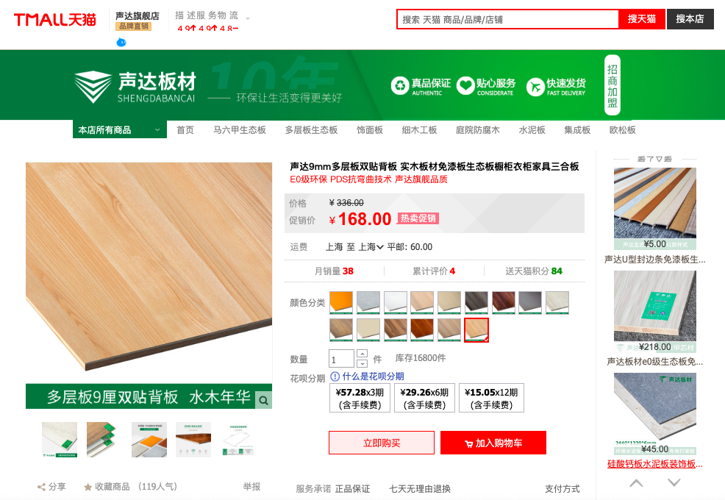Select the 6期 installment option ¥29.26
Viewport: 725px width, 500px height.
pos(424,399)
